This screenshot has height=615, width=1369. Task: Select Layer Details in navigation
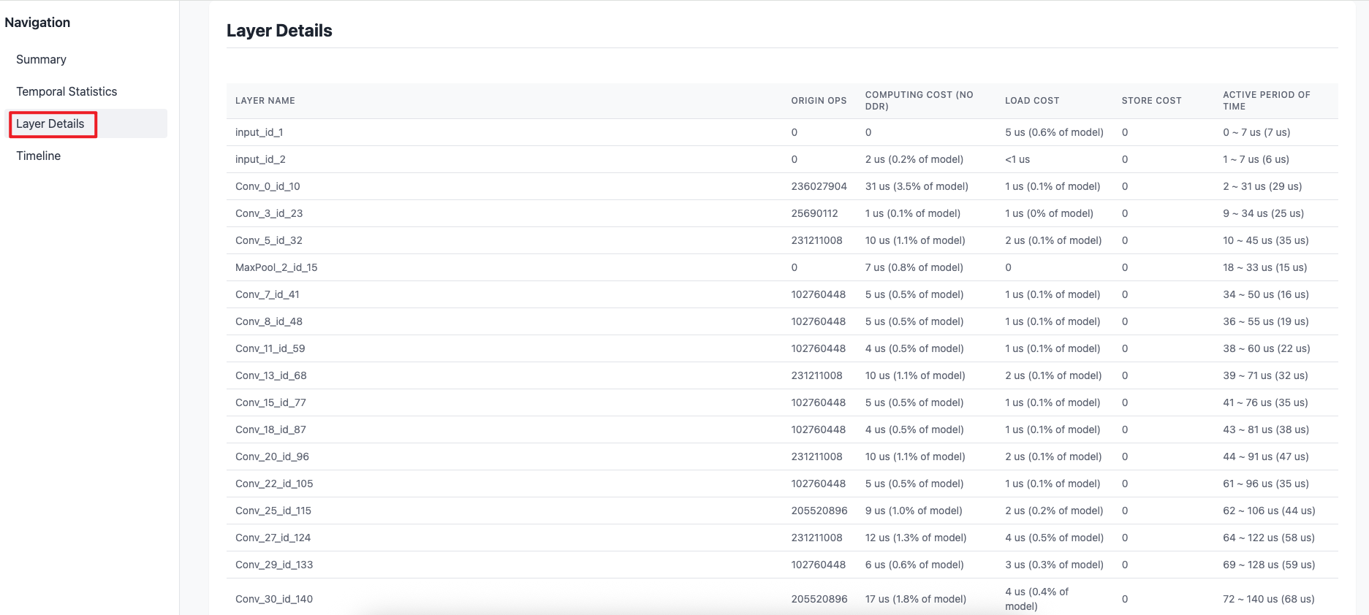(50, 123)
